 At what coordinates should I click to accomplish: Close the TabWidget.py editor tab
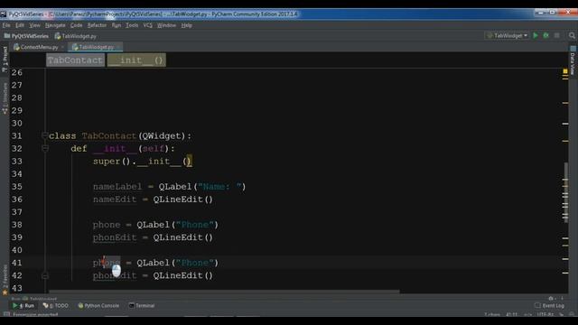click(x=118, y=47)
